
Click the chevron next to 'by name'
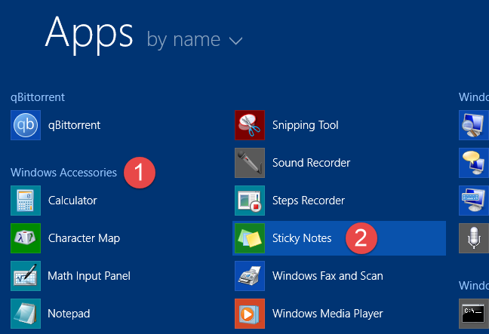[x=235, y=41]
